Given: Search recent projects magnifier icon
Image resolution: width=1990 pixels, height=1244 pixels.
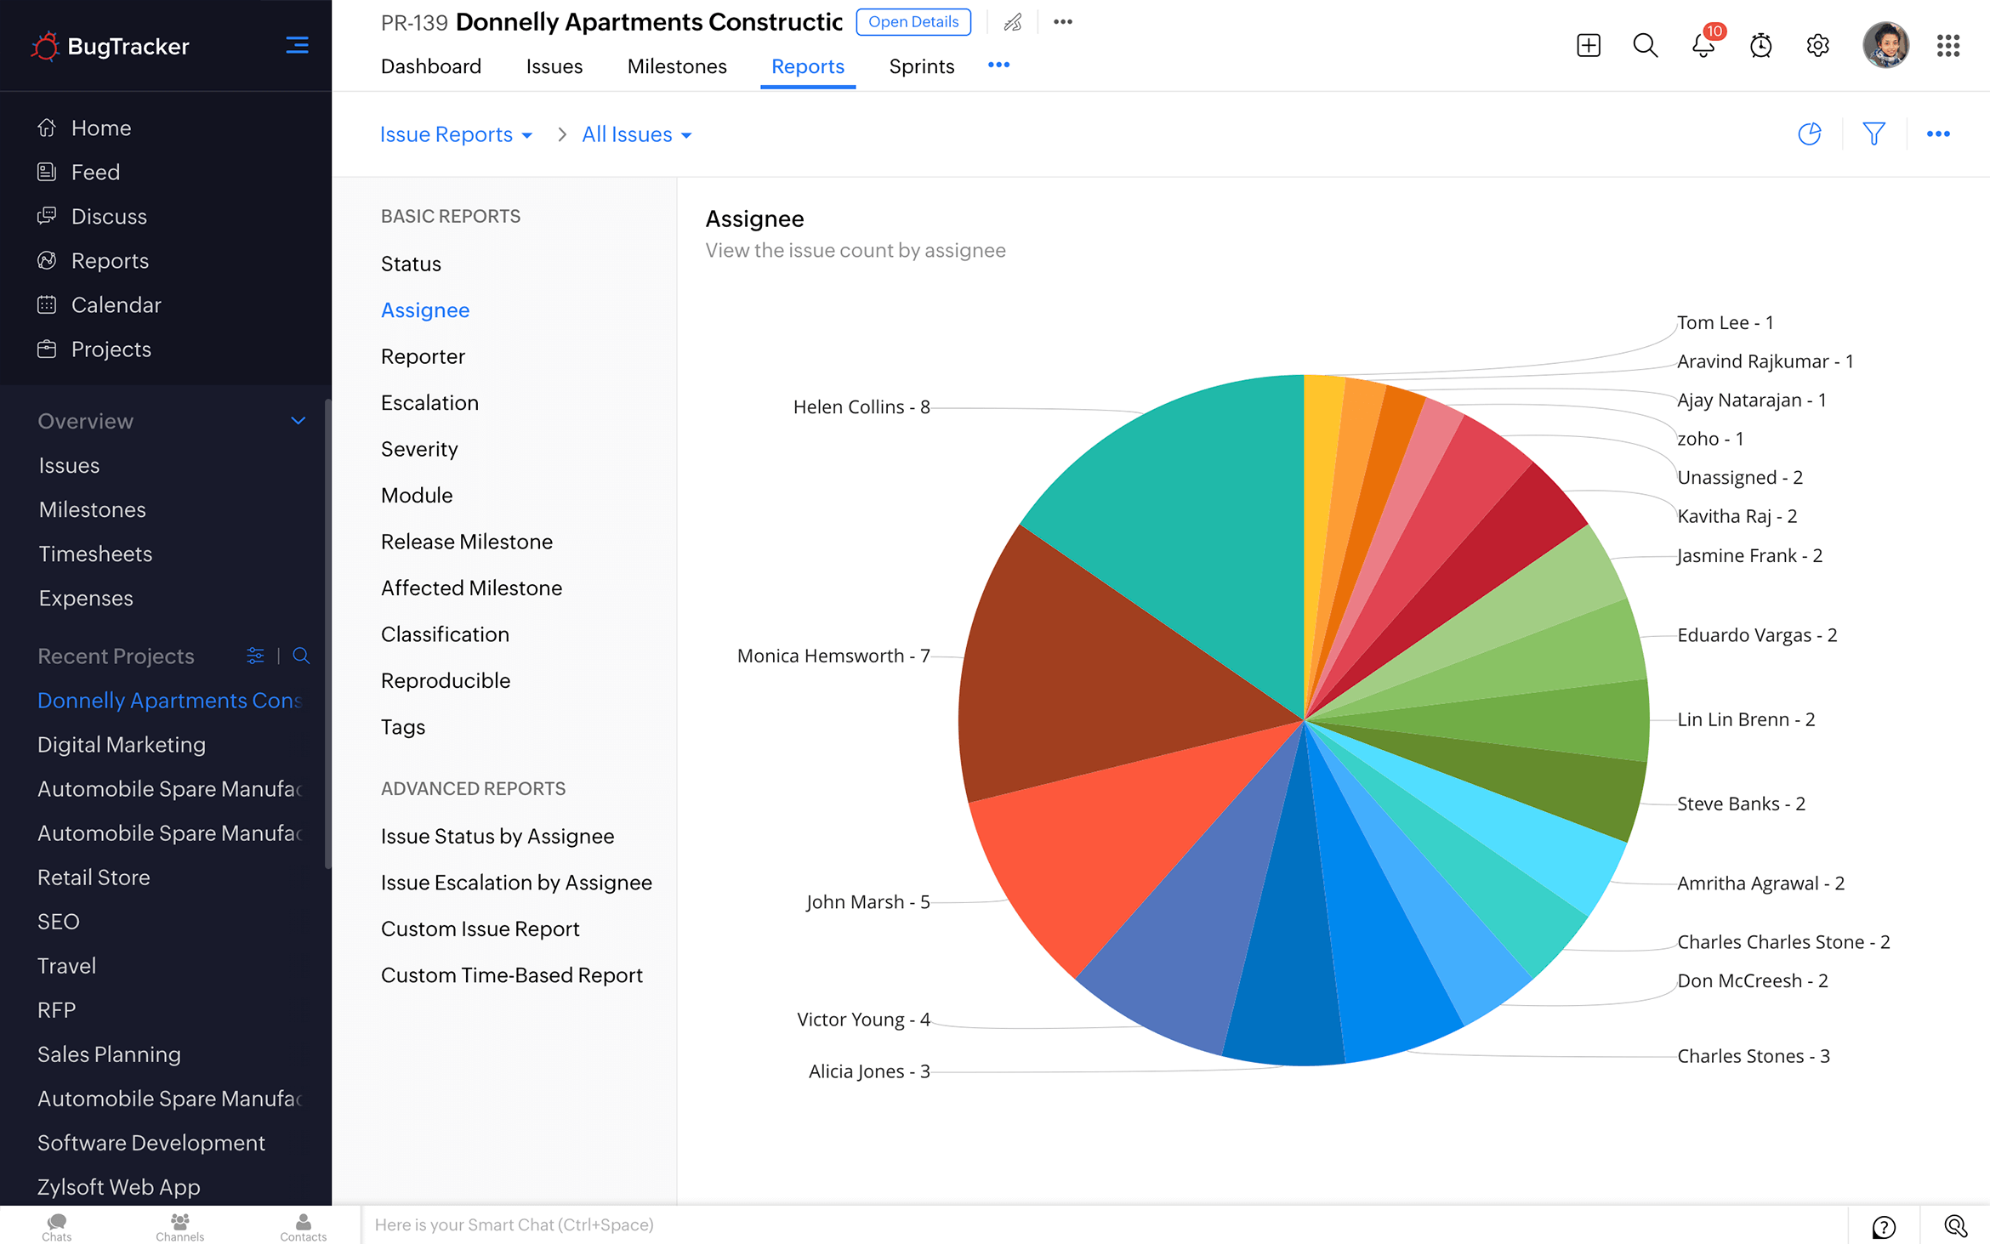Looking at the screenshot, I should coord(301,656).
